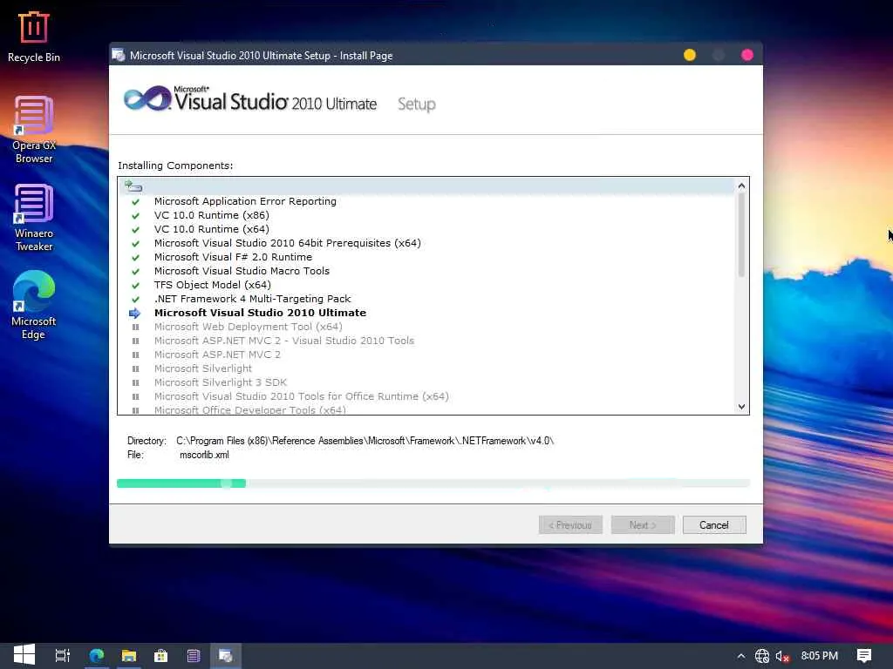Open Winaero Tweaker taskbar icon

point(194,655)
